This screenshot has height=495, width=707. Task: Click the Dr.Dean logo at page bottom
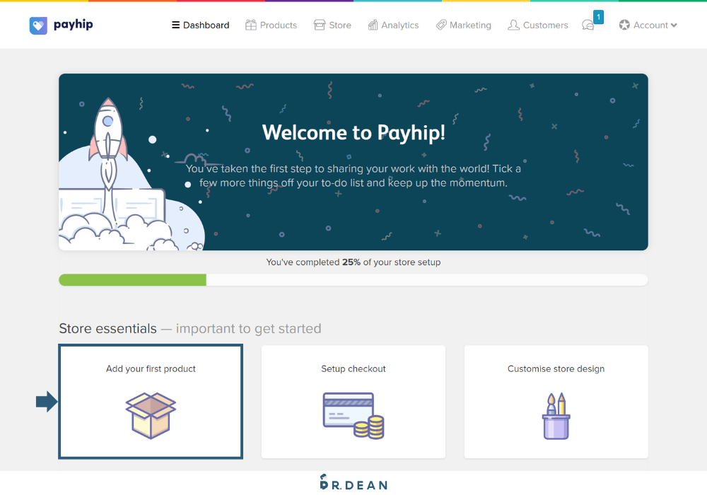click(x=353, y=483)
